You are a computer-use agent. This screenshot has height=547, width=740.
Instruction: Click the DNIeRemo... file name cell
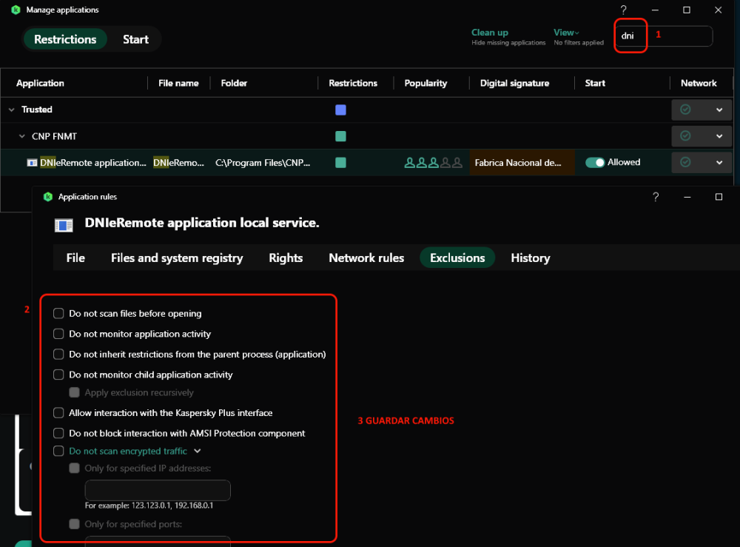(178, 163)
